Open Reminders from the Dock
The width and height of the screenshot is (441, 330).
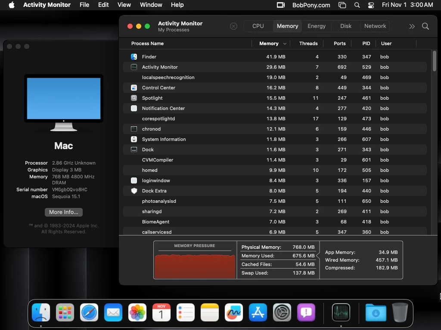186,312
